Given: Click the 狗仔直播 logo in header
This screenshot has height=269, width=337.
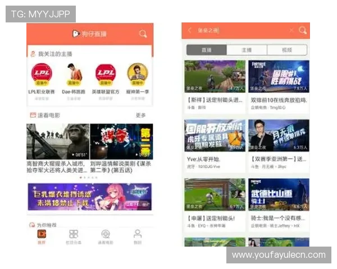Looking at the screenshot, I should coord(89,34).
